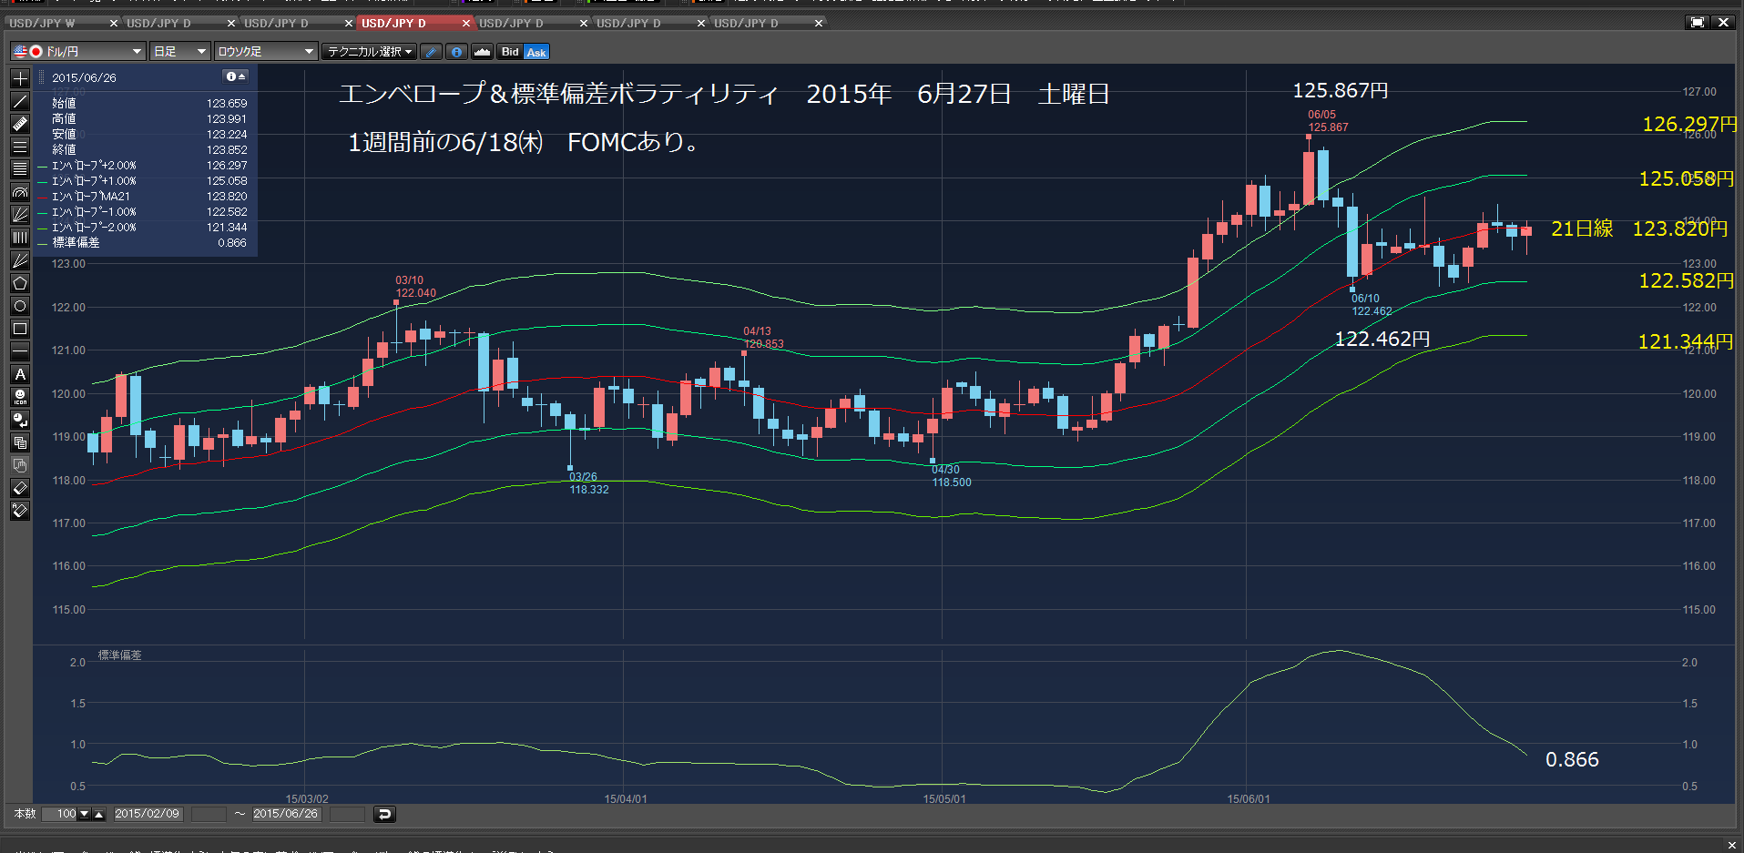Click the 標準偏差 0.866 legend row
1744x853 pixels.
[143, 243]
